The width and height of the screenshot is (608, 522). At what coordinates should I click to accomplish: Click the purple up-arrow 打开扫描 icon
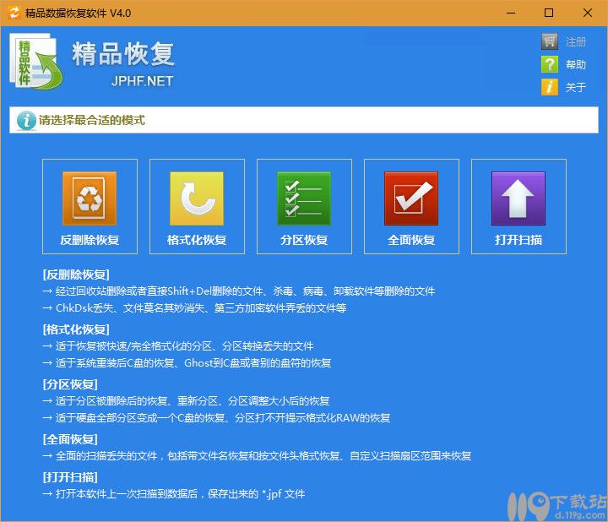(x=518, y=198)
